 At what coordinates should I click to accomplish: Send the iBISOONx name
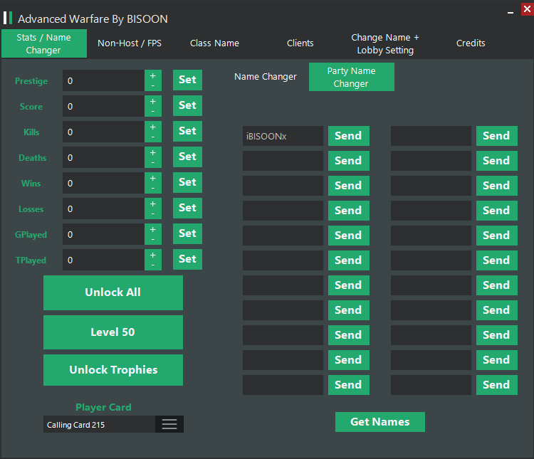[349, 136]
